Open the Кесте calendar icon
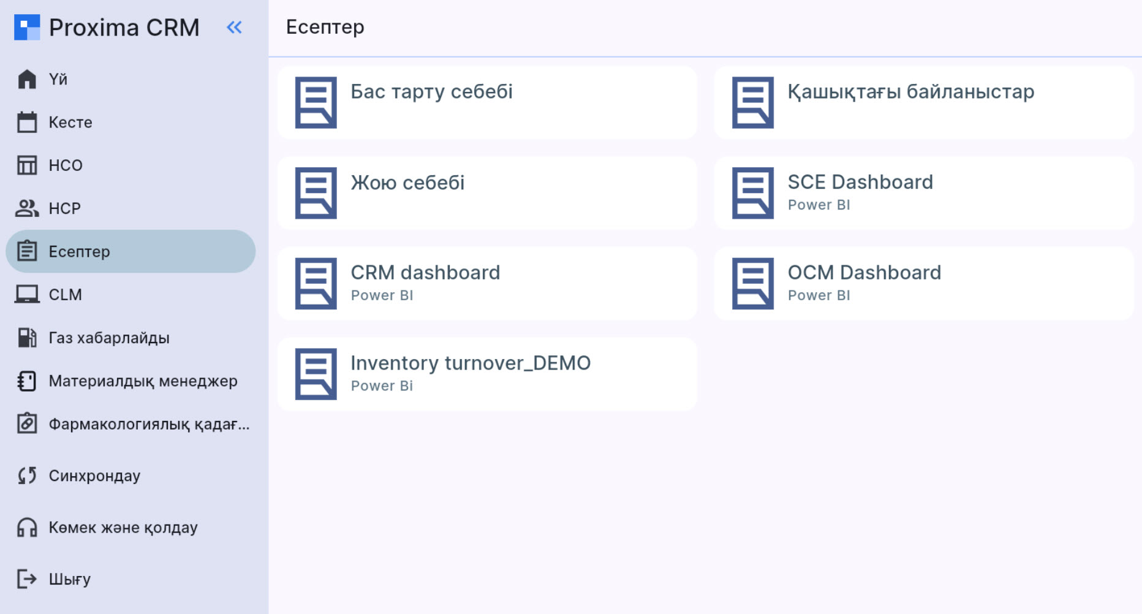The image size is (1142, 614). [x=27, y=123]
